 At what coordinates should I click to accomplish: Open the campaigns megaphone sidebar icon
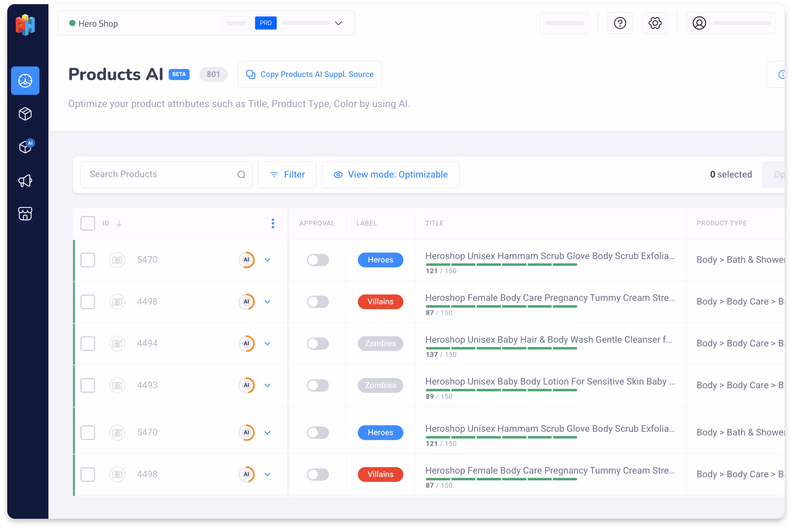(x=25, y=181)
